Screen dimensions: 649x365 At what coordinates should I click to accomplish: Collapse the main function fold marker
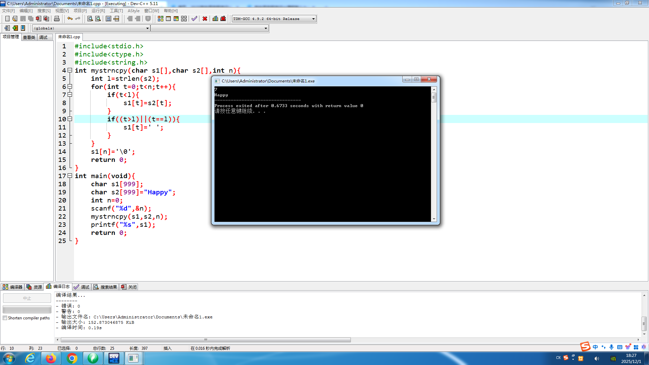pyautogui.click(x=70, y=176)
